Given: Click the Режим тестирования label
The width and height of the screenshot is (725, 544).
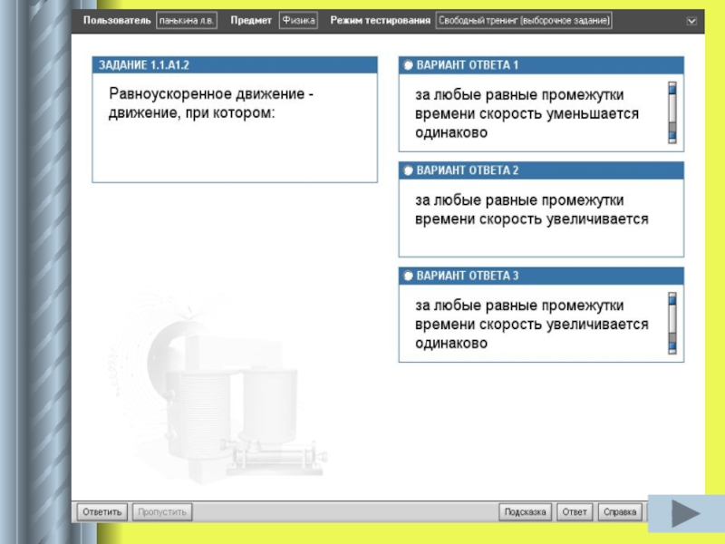Looking at the screenshot, I should pos(380,21).
